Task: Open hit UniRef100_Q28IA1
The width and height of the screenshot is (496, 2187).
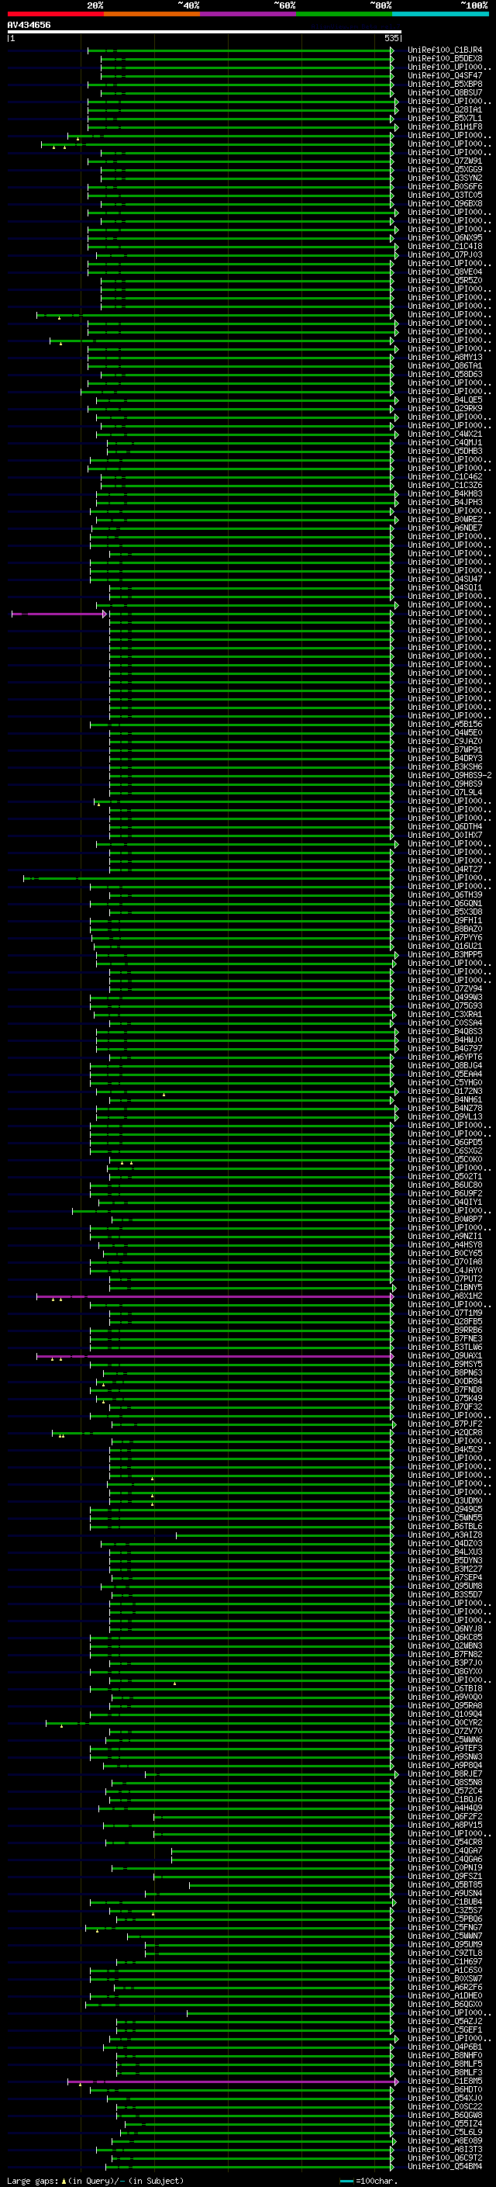Action: [445, 109]
